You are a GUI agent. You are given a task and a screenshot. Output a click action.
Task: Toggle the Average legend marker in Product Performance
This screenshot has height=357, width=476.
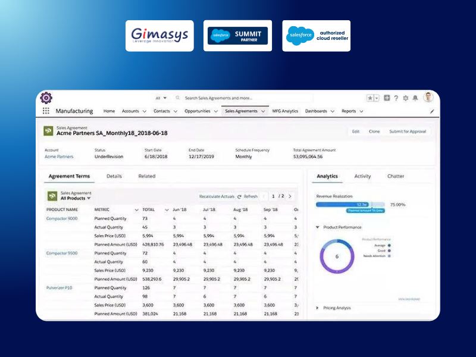coord(389,246)
